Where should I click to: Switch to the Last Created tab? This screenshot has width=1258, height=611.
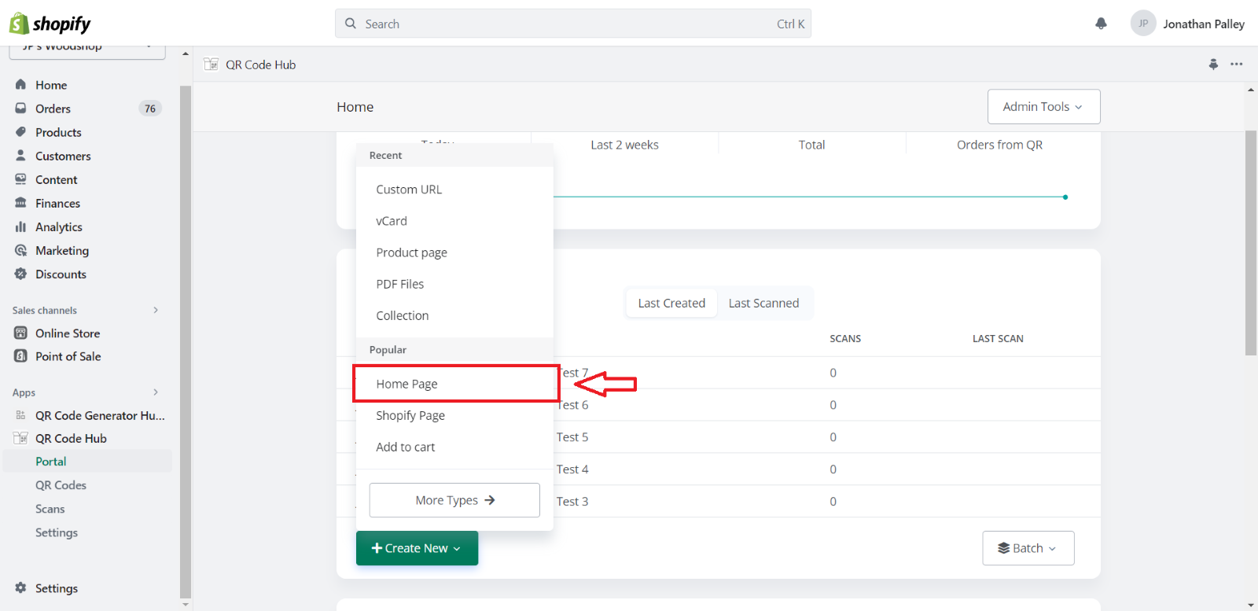coord(671,303)
